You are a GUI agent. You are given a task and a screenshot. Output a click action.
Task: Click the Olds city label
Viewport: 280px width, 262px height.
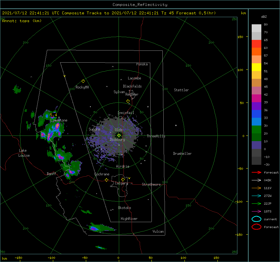(119, 130)
